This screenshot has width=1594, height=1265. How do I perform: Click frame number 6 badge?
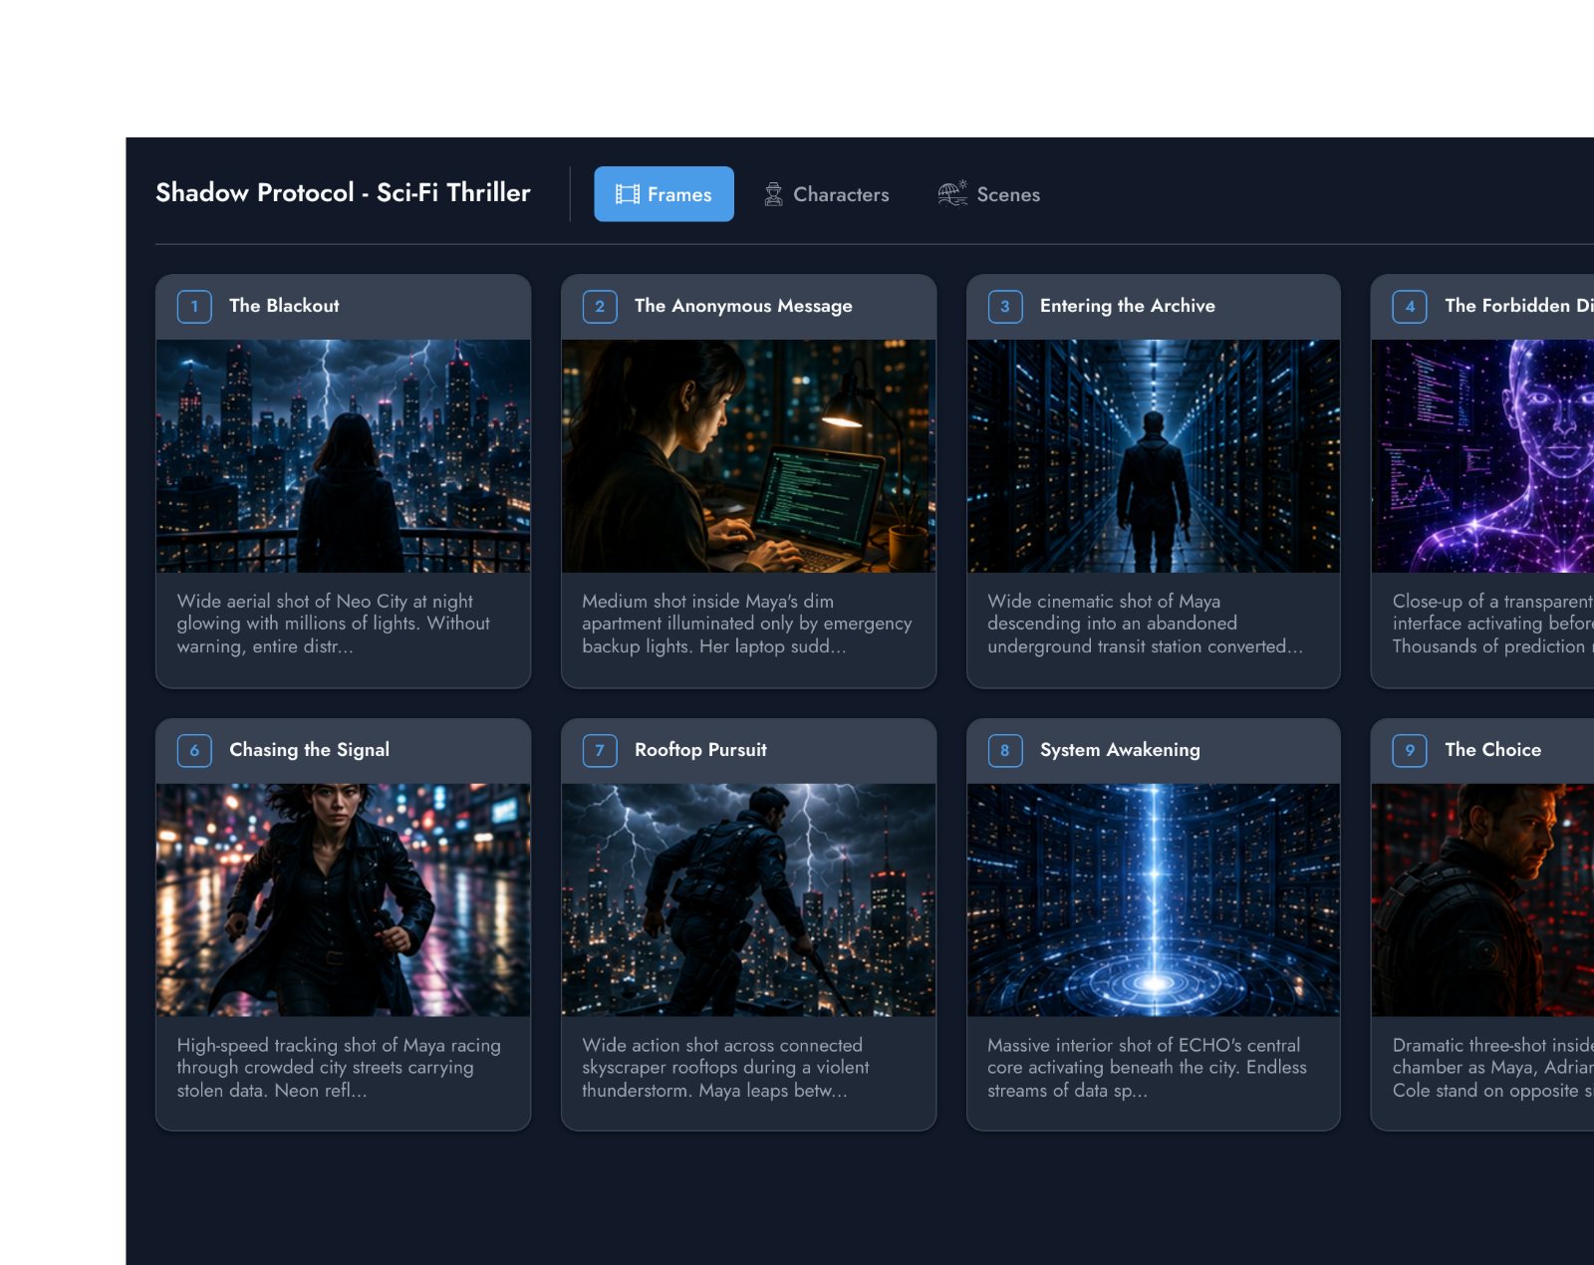pos(194,750)
